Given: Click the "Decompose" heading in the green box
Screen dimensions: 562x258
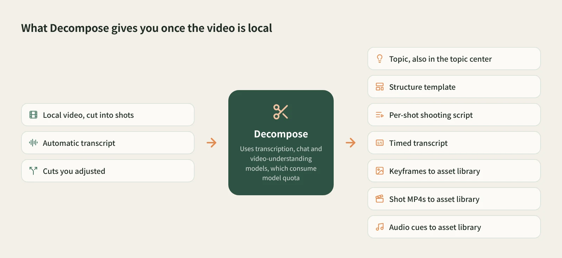Looking at the screenshot, I should [281, 134].
